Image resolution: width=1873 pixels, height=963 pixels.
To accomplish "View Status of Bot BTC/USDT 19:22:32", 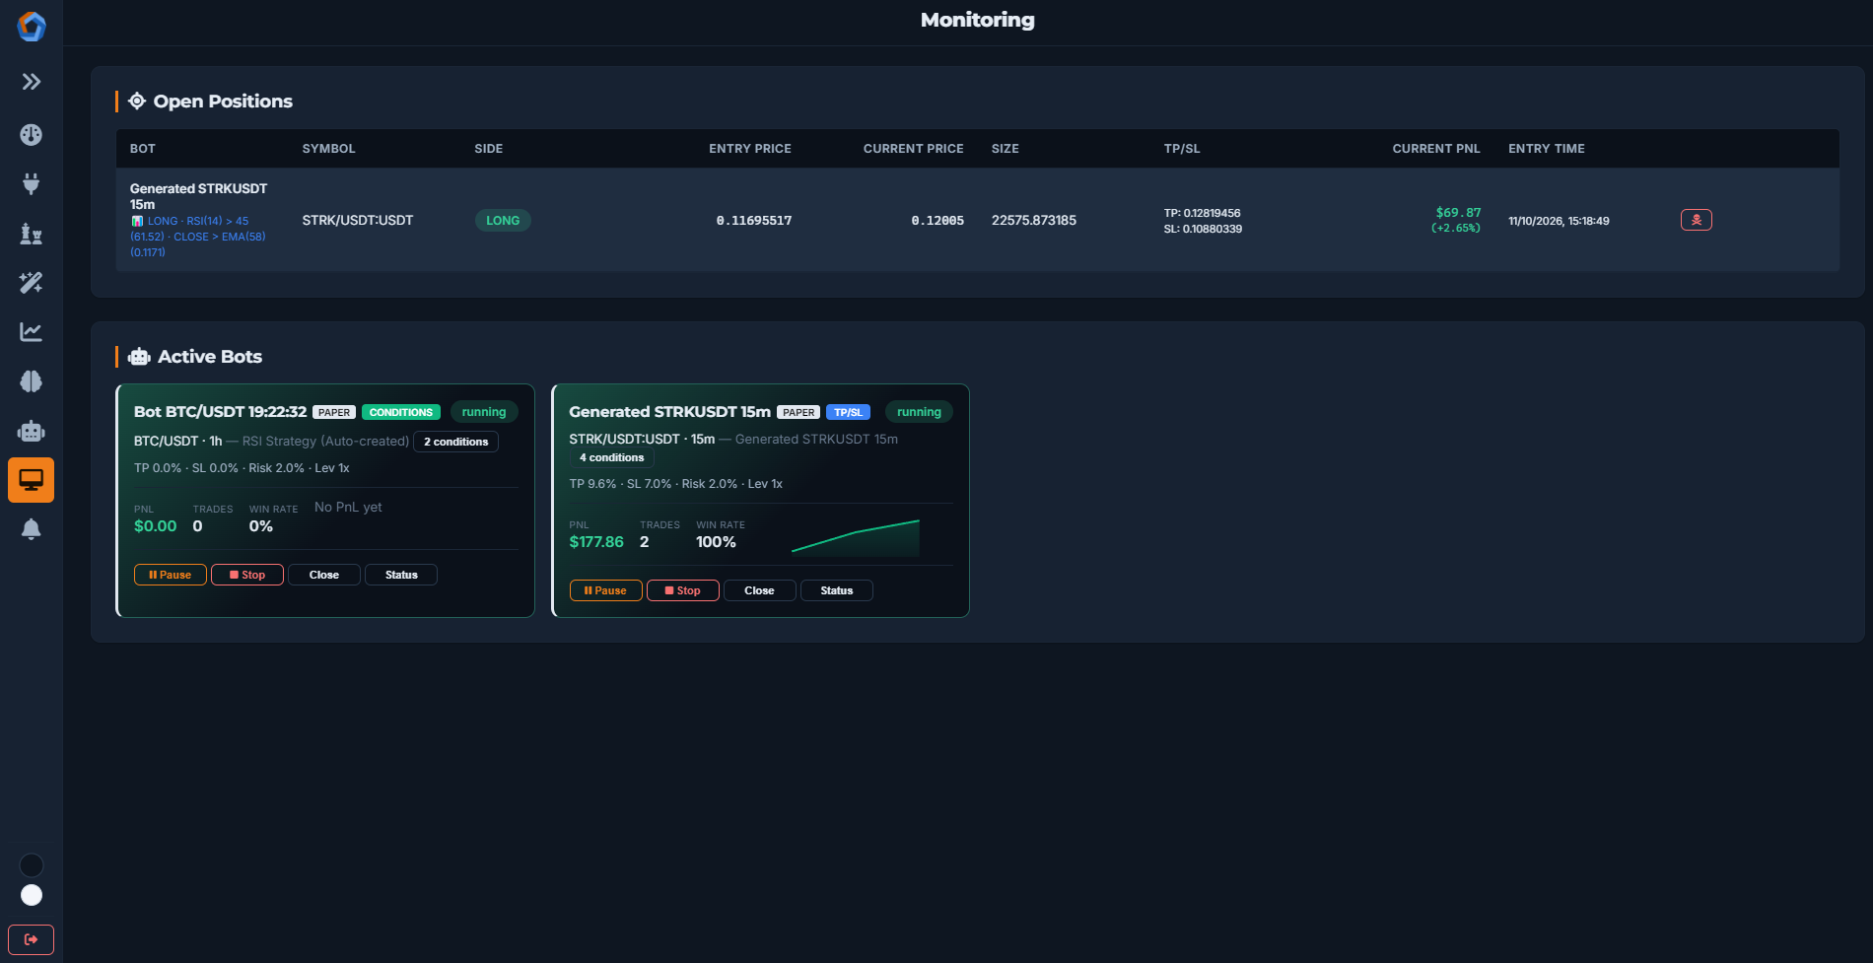I will point(401,575).
